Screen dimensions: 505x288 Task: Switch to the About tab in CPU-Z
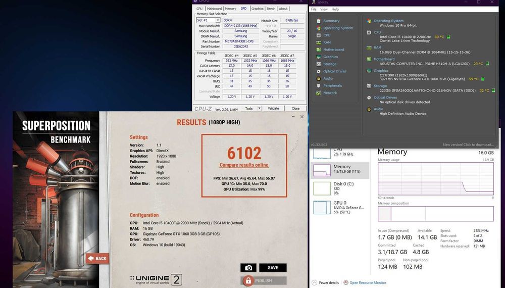(283, 9)
